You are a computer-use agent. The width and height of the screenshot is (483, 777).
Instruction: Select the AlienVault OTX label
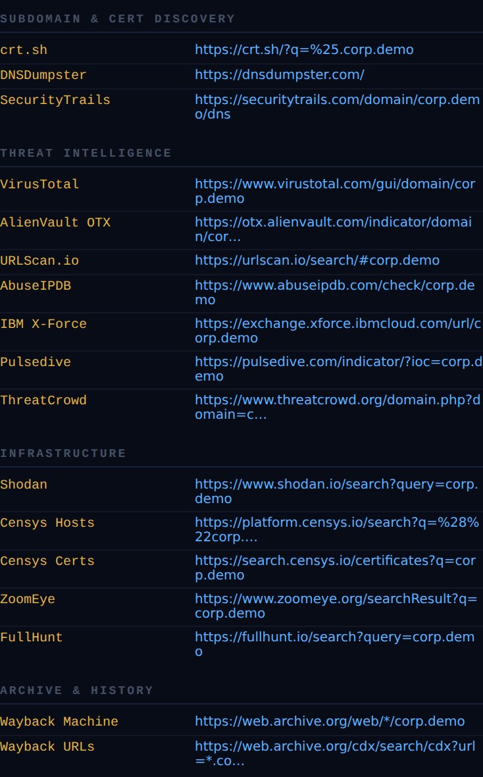tap(55, 223)
